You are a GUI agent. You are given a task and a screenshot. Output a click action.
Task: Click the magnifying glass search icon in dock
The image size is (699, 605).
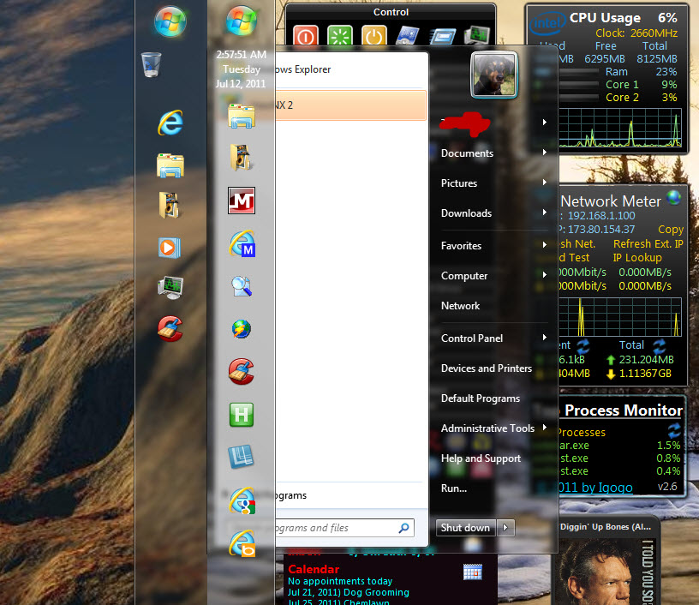click(242, 286)
